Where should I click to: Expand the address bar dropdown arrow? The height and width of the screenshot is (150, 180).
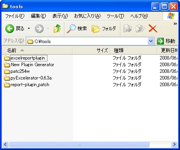pyautogui.click(x=151, y=41)
